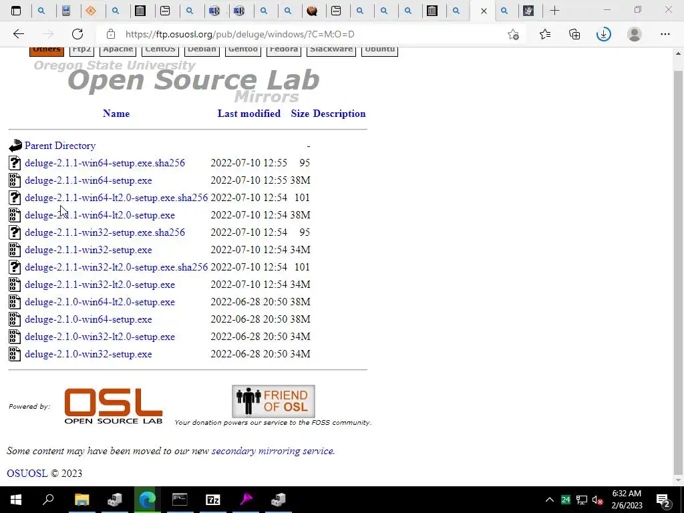
Task: Click binary icon beside deluge-2.1.0-win32-setup.exe
Action: (15, 354)
